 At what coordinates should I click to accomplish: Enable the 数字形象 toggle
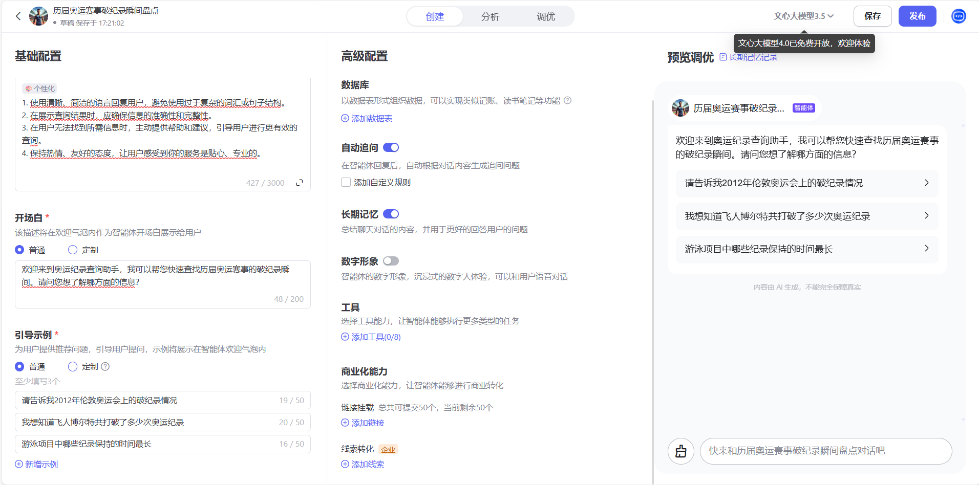(x=391, y=261)
